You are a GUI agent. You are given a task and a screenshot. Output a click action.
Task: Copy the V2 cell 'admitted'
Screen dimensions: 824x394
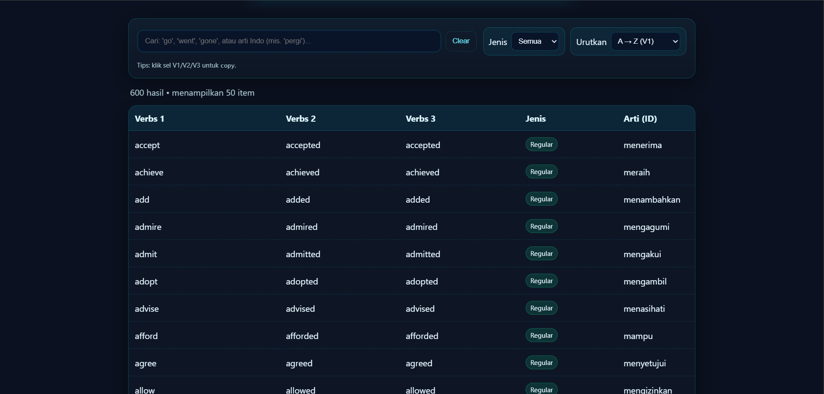click(x=303, y=254)
